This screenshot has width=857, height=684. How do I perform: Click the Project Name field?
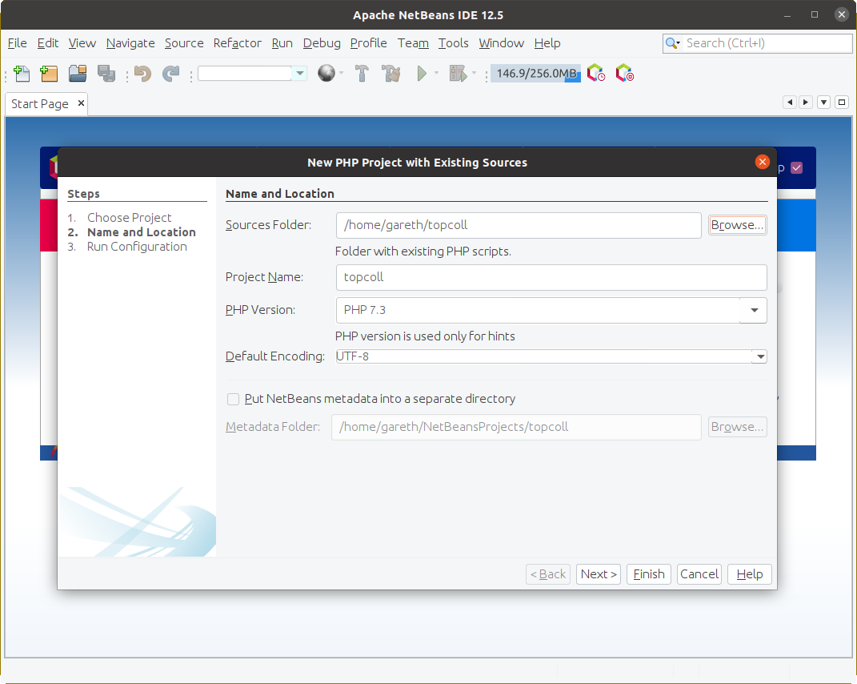point(551,277)
